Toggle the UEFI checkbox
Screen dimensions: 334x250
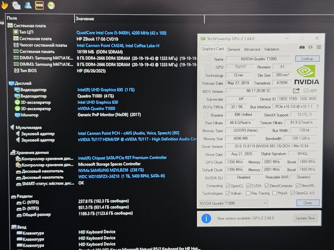click(x=306, y=91)
